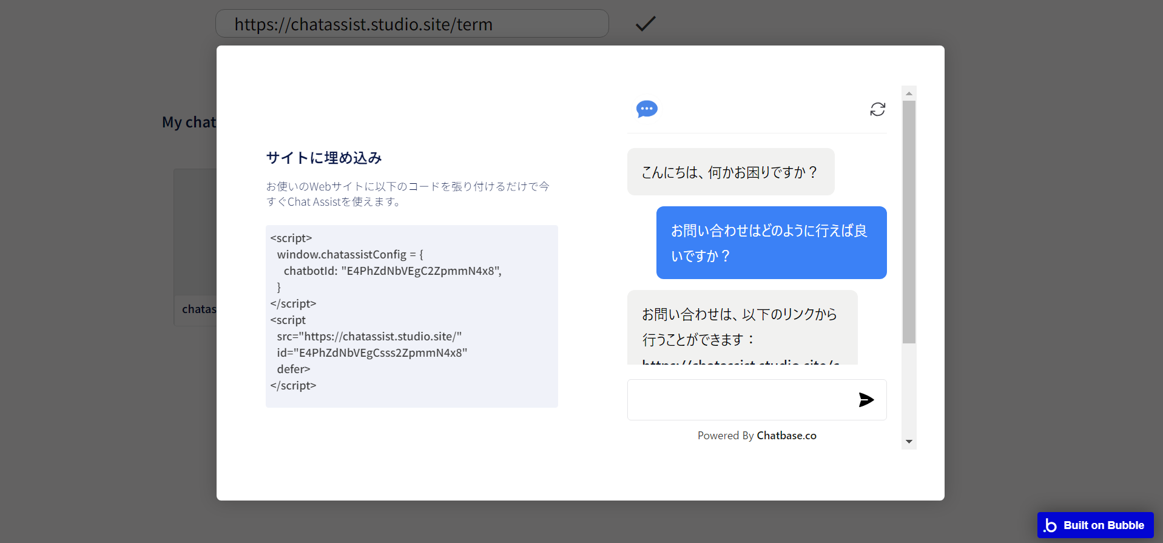Click the bot reply starting お問い合わせは、以下のリンク
The image size is (1163, 543).
pyautogui.click(x=743, y=327)
